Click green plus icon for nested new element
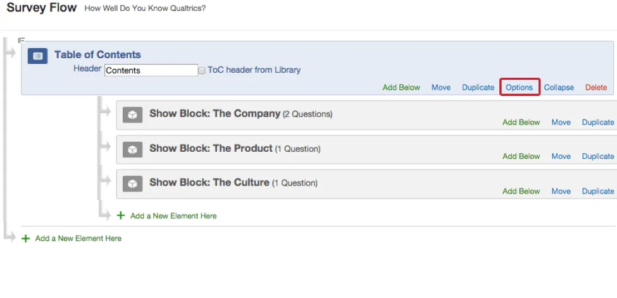The height and width of the screenshot is (298, 617). coord(121,216)
